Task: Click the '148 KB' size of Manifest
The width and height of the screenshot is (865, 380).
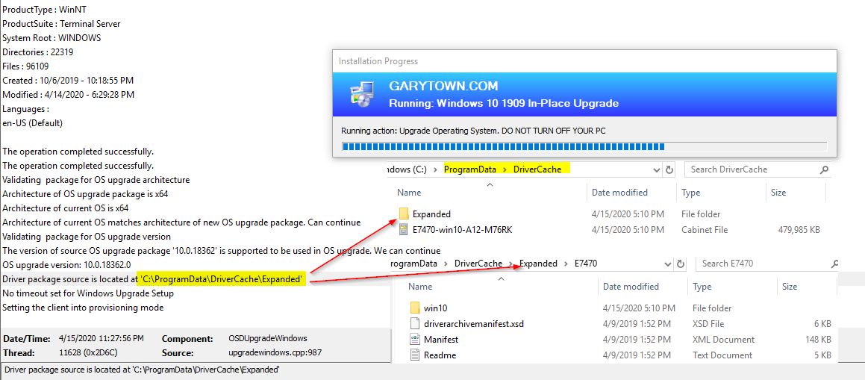Action: click(x=817, y=339)
